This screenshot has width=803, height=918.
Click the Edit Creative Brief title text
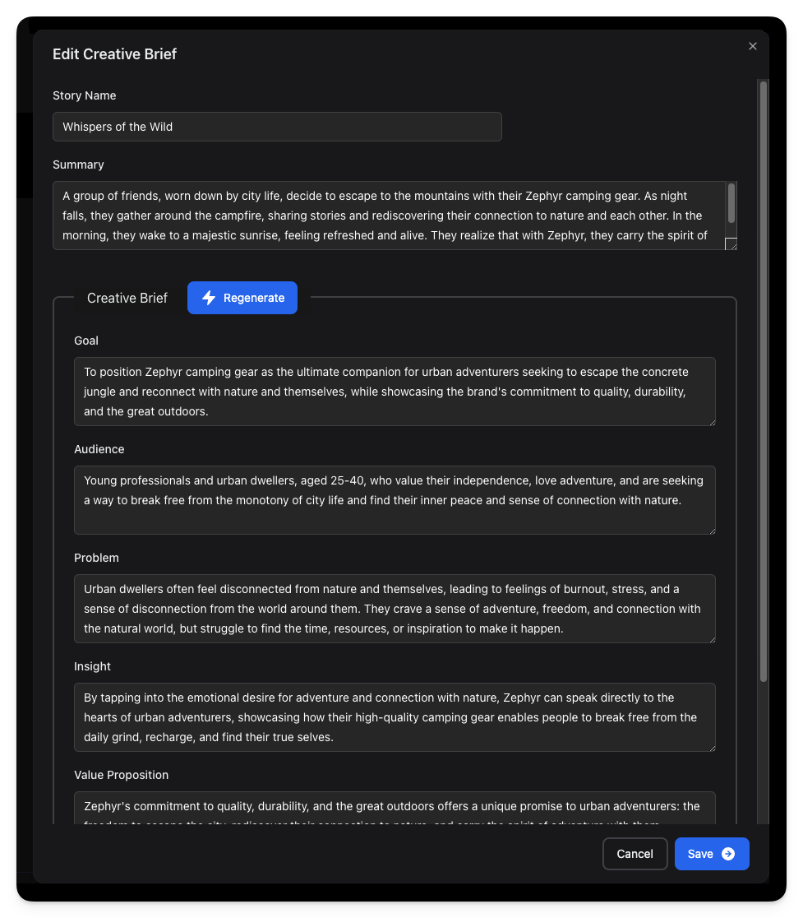tap(114, 53)
